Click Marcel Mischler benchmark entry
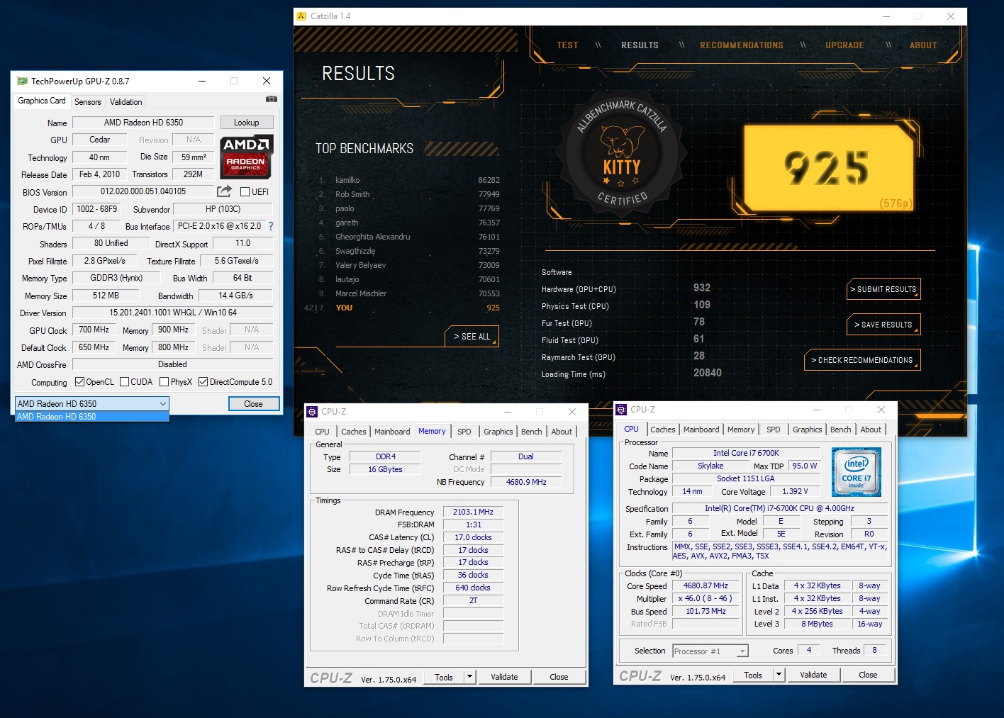1004x718 pixels. click(x=409, y=293)
